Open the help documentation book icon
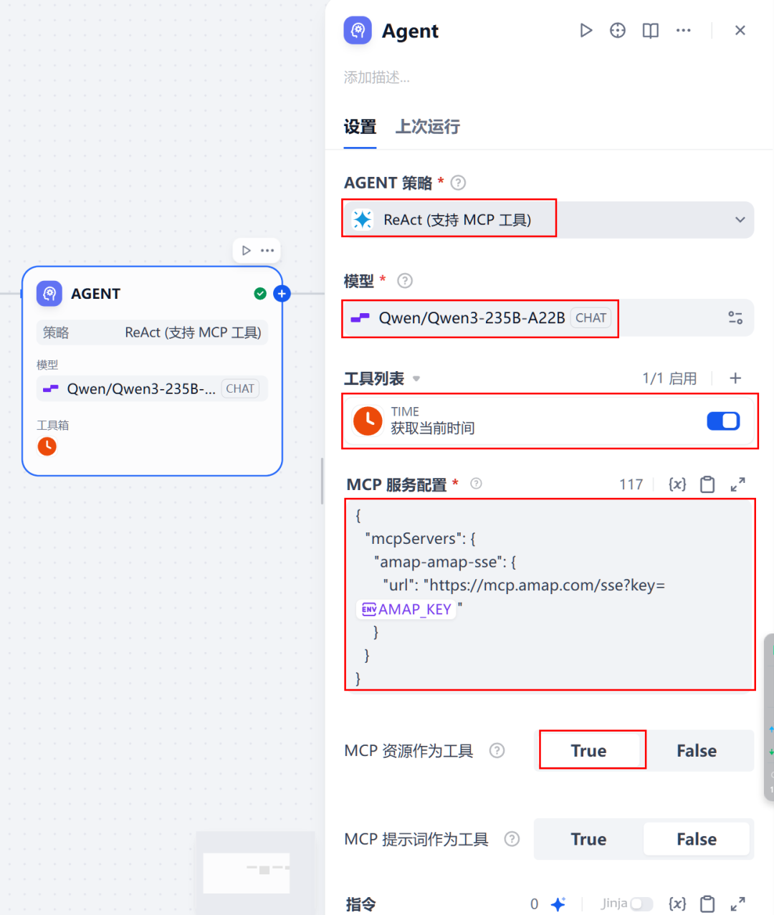This screenshot has height=915, width=774. (x=651, y=31)
